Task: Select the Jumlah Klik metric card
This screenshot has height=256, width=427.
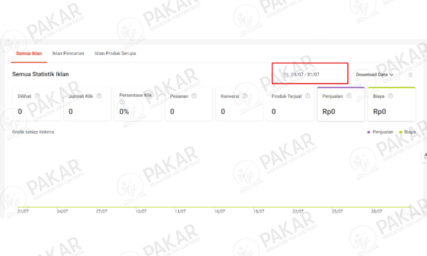Action: [x=87, y=104]
